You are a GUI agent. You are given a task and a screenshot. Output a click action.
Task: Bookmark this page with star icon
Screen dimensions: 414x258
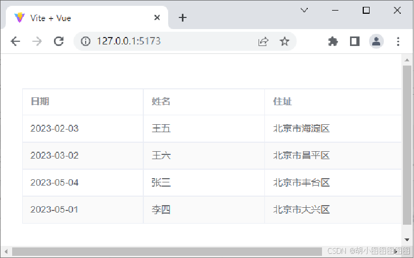click(x=284, y=41)
